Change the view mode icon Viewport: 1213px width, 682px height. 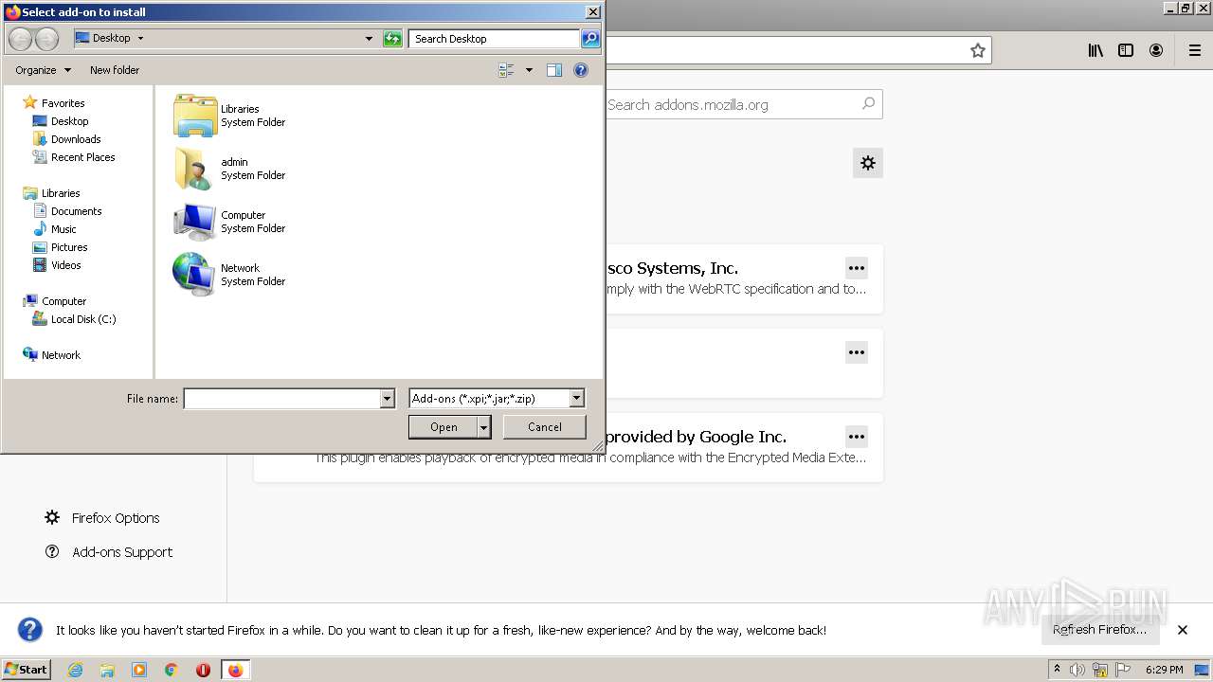506,70
